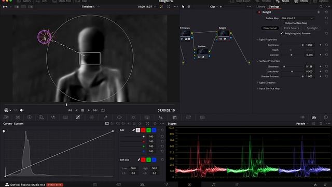The height and width of the screenshot is (187, 332).
Task: Show the Keyframes panel icon
Action: coord(302,117)
